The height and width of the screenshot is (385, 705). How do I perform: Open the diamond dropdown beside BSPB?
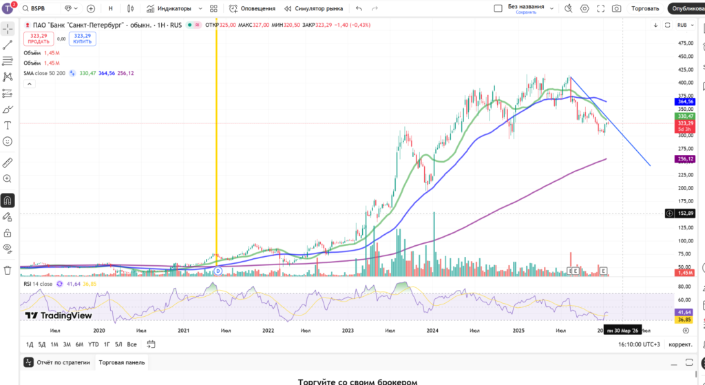71,8
